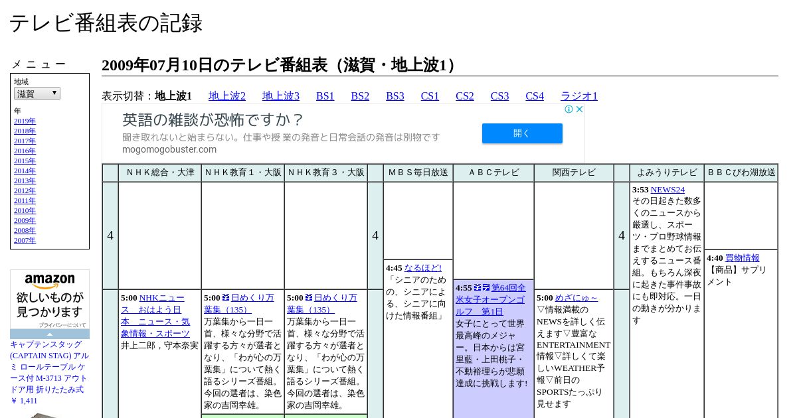797x418 pixels.
Task: Click the ad info icon
Action: [569, 109]
